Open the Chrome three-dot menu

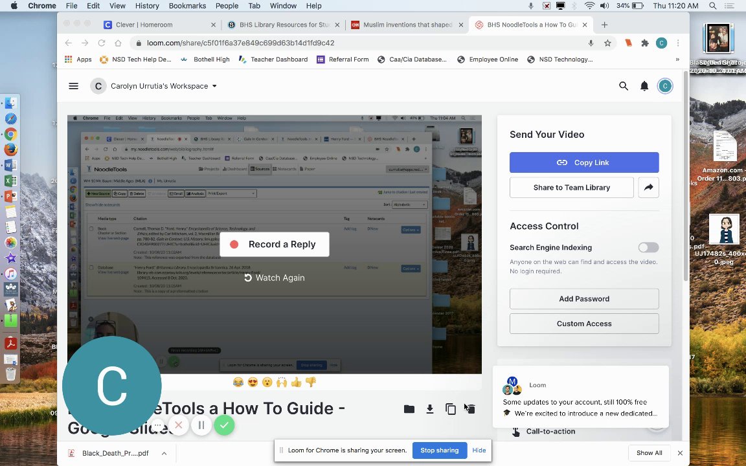[678, 43]
